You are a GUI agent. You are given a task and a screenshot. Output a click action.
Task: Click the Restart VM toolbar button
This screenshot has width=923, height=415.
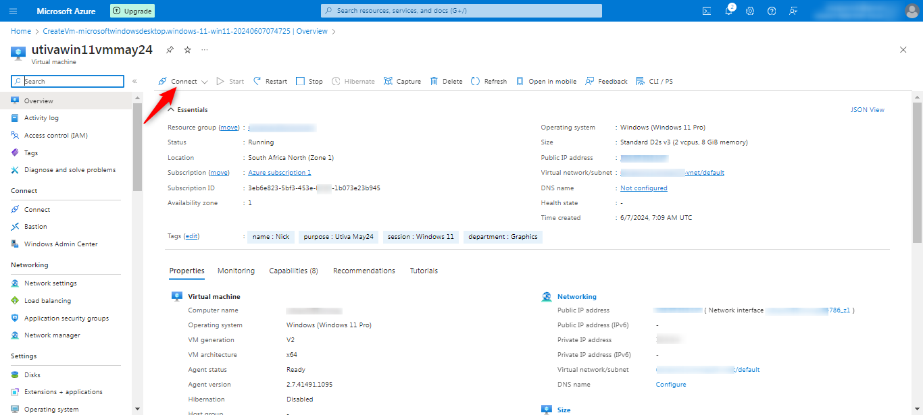tap(270, 81)
